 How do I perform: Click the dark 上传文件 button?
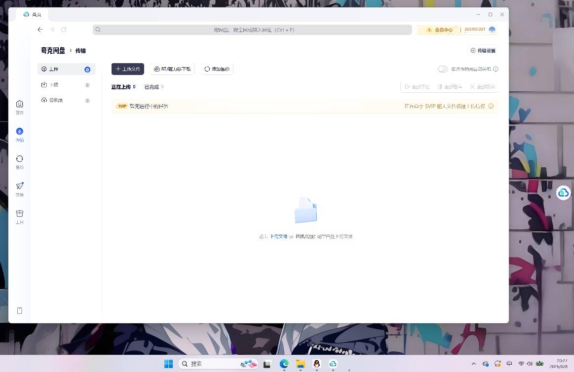(x=128, y=69)
